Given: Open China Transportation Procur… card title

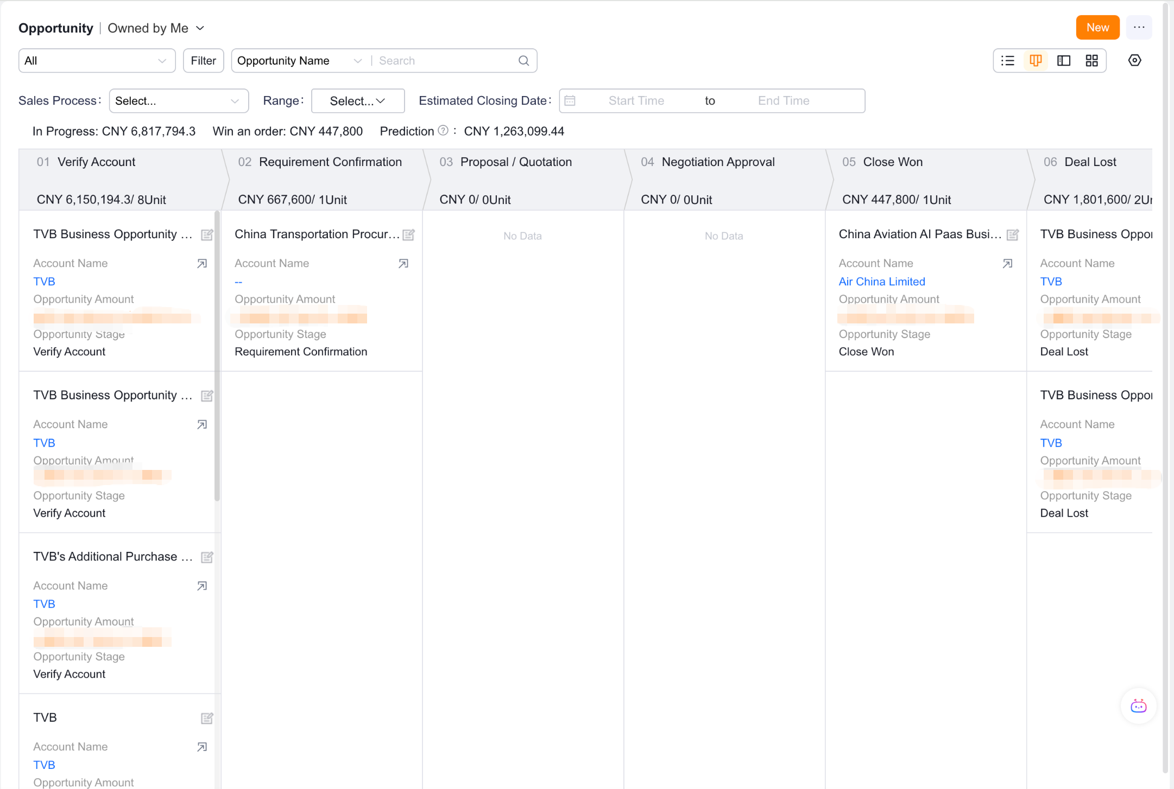Looking at the screenshot, I should pyautogui.click(x=317, y=234).
